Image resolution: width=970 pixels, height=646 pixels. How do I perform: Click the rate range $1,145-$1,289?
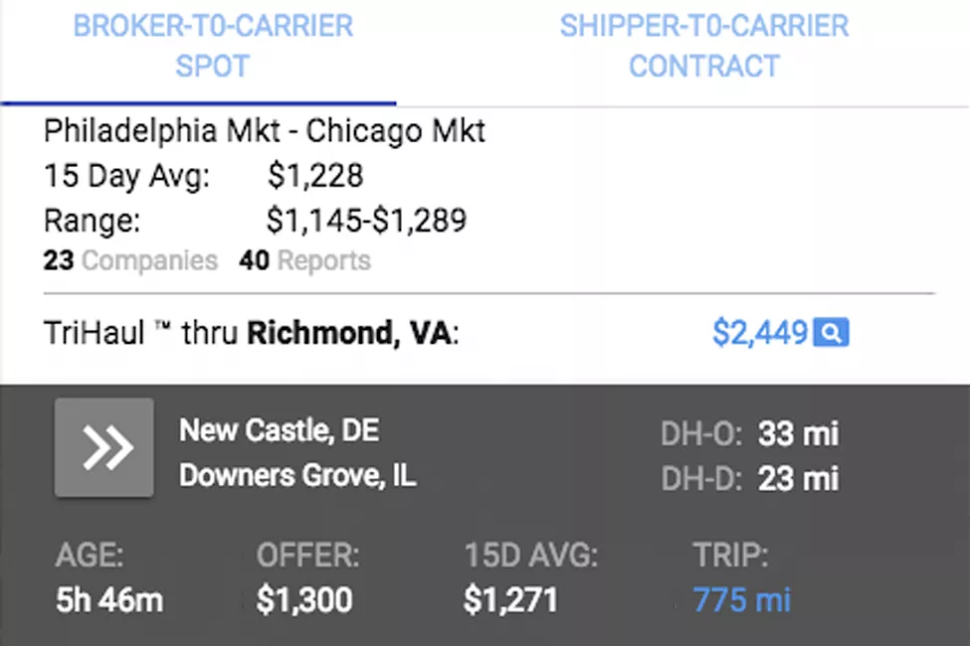[366, 220]
